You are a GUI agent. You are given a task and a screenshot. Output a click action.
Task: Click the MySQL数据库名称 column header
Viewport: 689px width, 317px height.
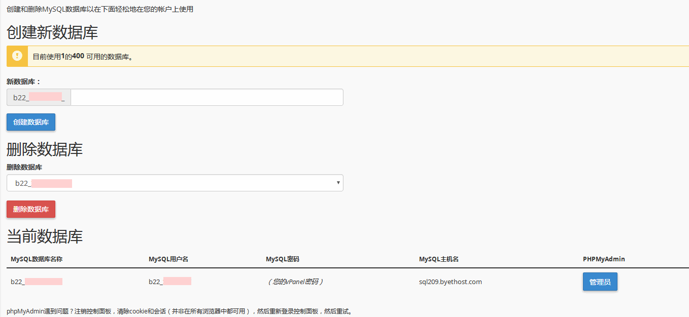point(37,259)
